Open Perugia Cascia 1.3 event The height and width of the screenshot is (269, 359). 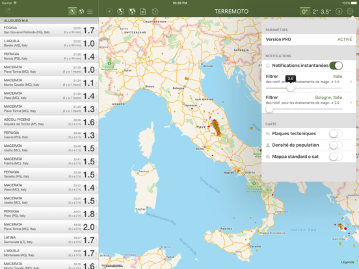pos(49,135)
